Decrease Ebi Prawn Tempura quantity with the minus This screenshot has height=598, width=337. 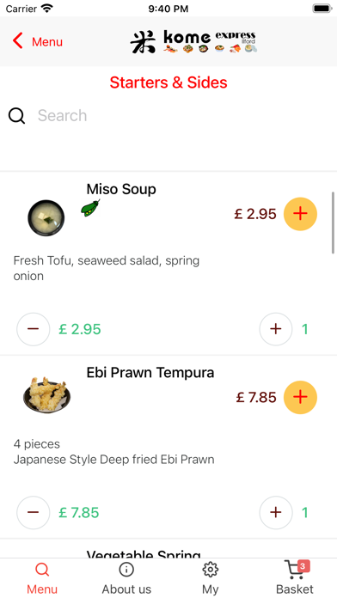34,512
